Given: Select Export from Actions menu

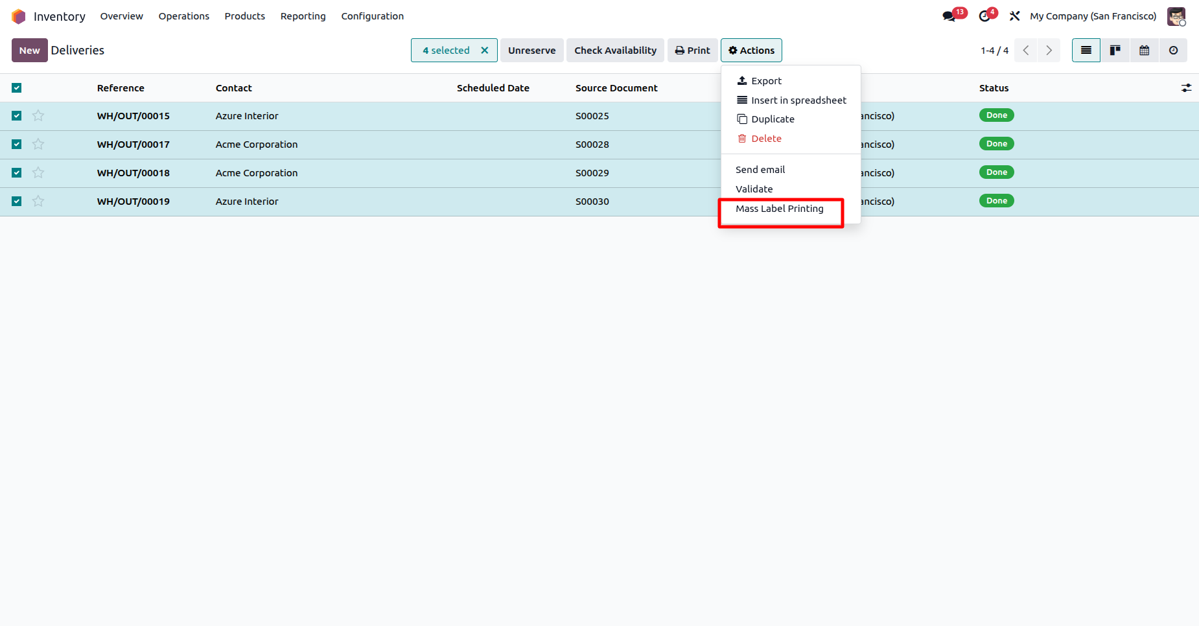Looking at the screenshot, I should pyautogui.click(x=766, y=81).
